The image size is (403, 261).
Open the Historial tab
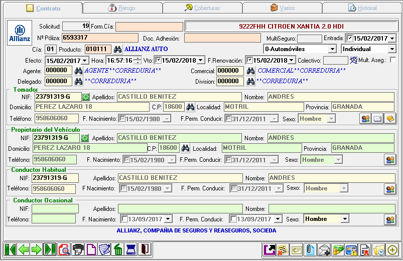[x=362, y=8]
